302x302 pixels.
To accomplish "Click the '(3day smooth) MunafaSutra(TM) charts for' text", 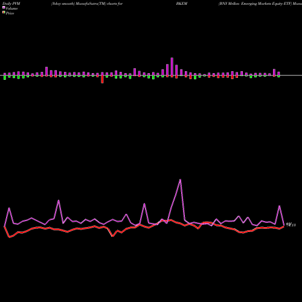I will 87,4.
